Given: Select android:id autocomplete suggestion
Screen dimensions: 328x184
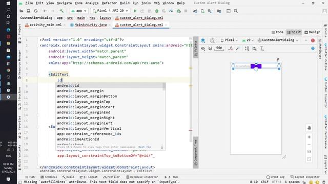Looking at the screenshot, I should click(110, 85).
